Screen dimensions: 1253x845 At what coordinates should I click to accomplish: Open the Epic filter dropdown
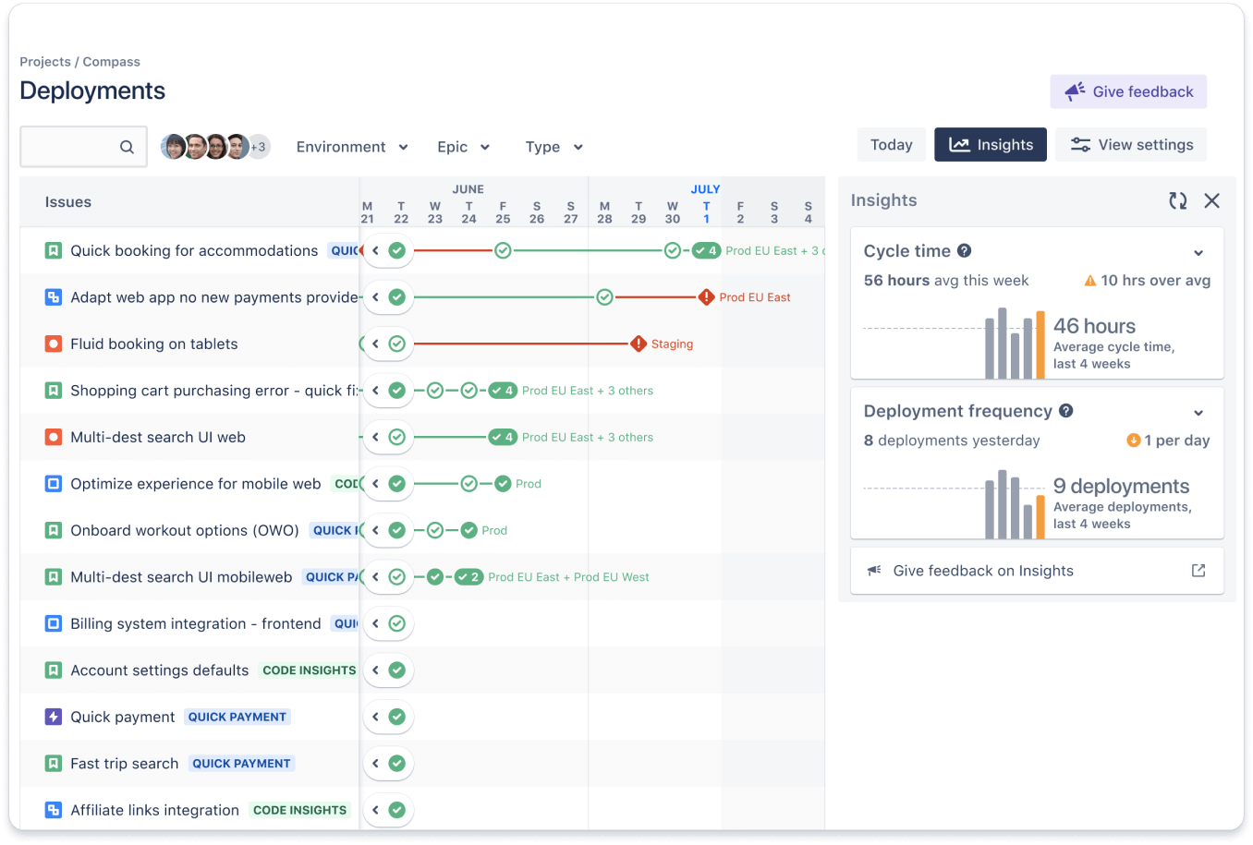[463, 146]
